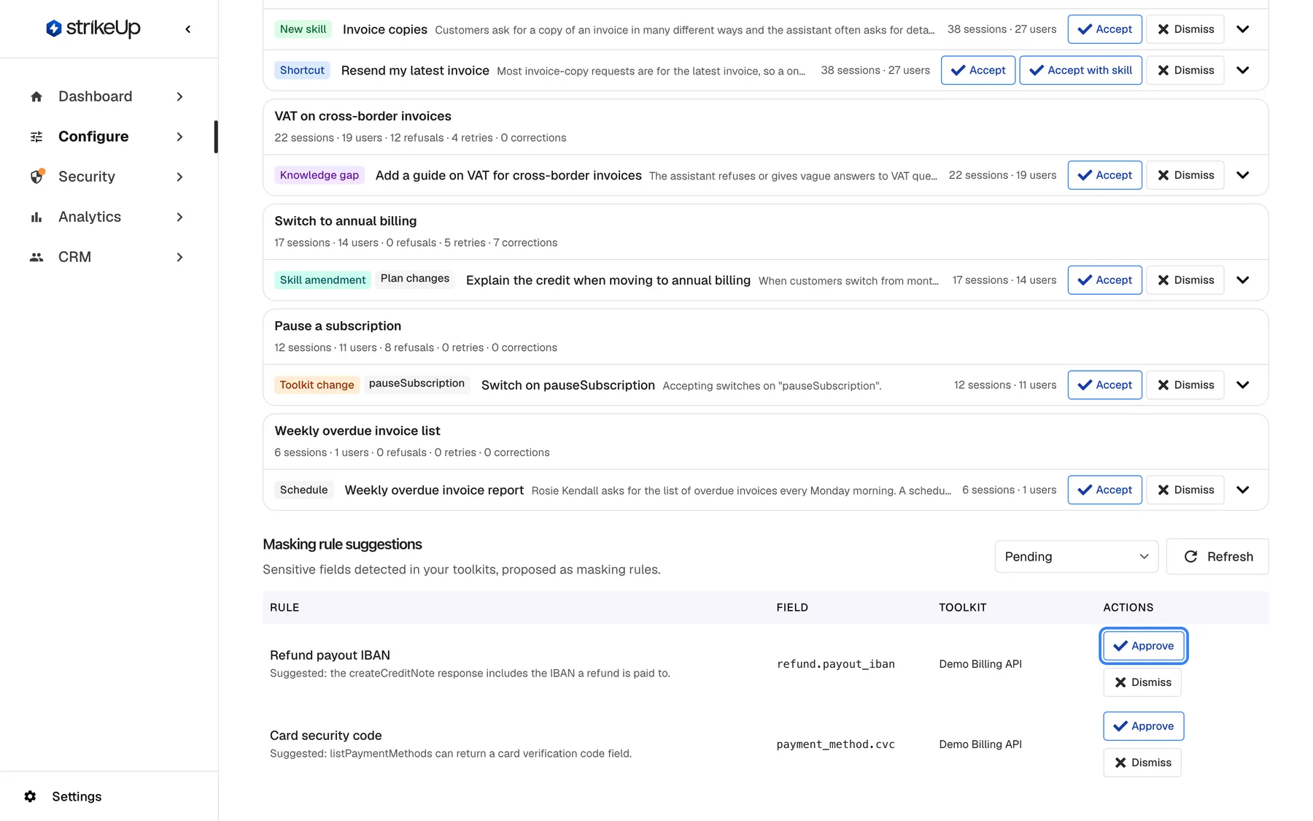Click the Analytics bar chart icon
The image size is (1313, 821).
(36, 217)
